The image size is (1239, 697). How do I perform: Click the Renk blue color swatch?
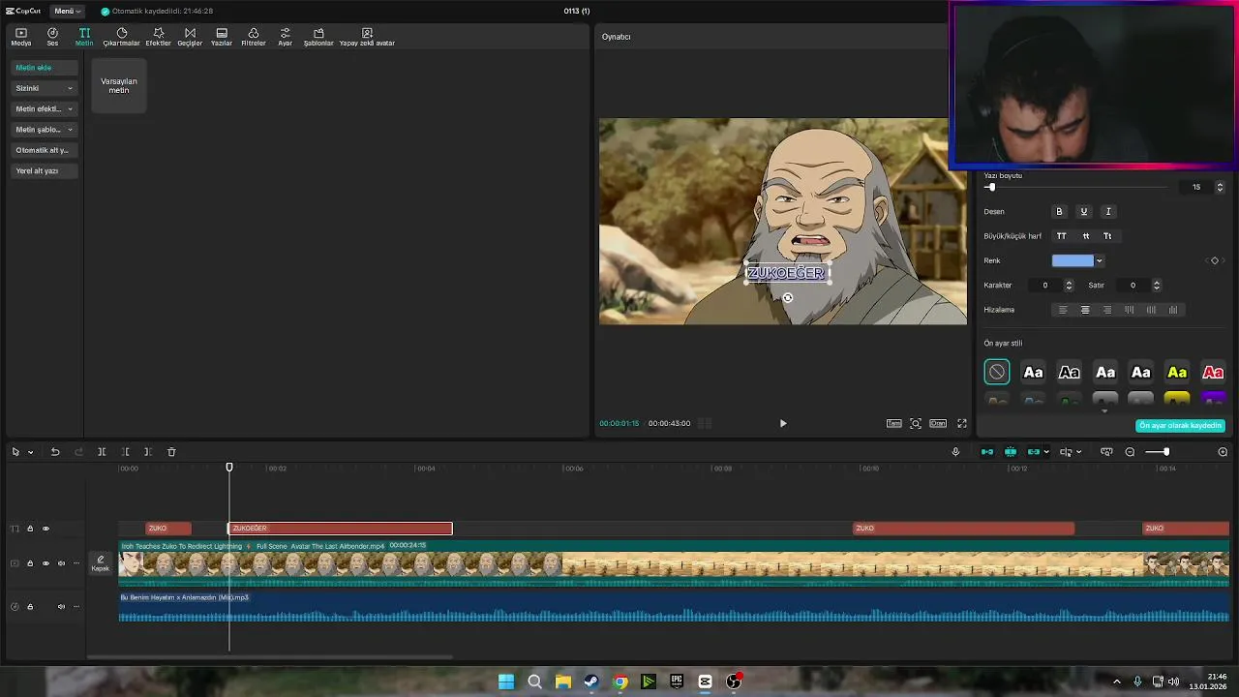click(1073, 260)
